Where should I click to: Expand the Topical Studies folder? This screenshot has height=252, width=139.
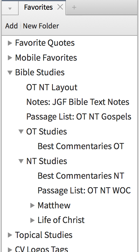tap(10, 235)
